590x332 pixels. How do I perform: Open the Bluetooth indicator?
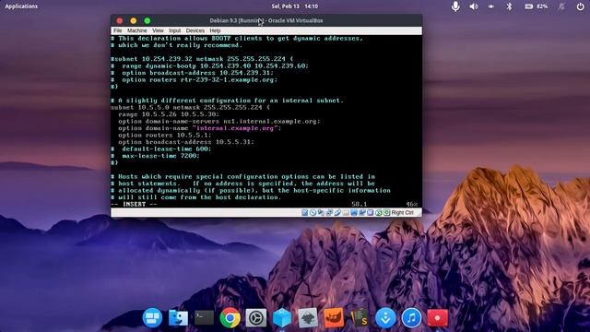(509, 6)
